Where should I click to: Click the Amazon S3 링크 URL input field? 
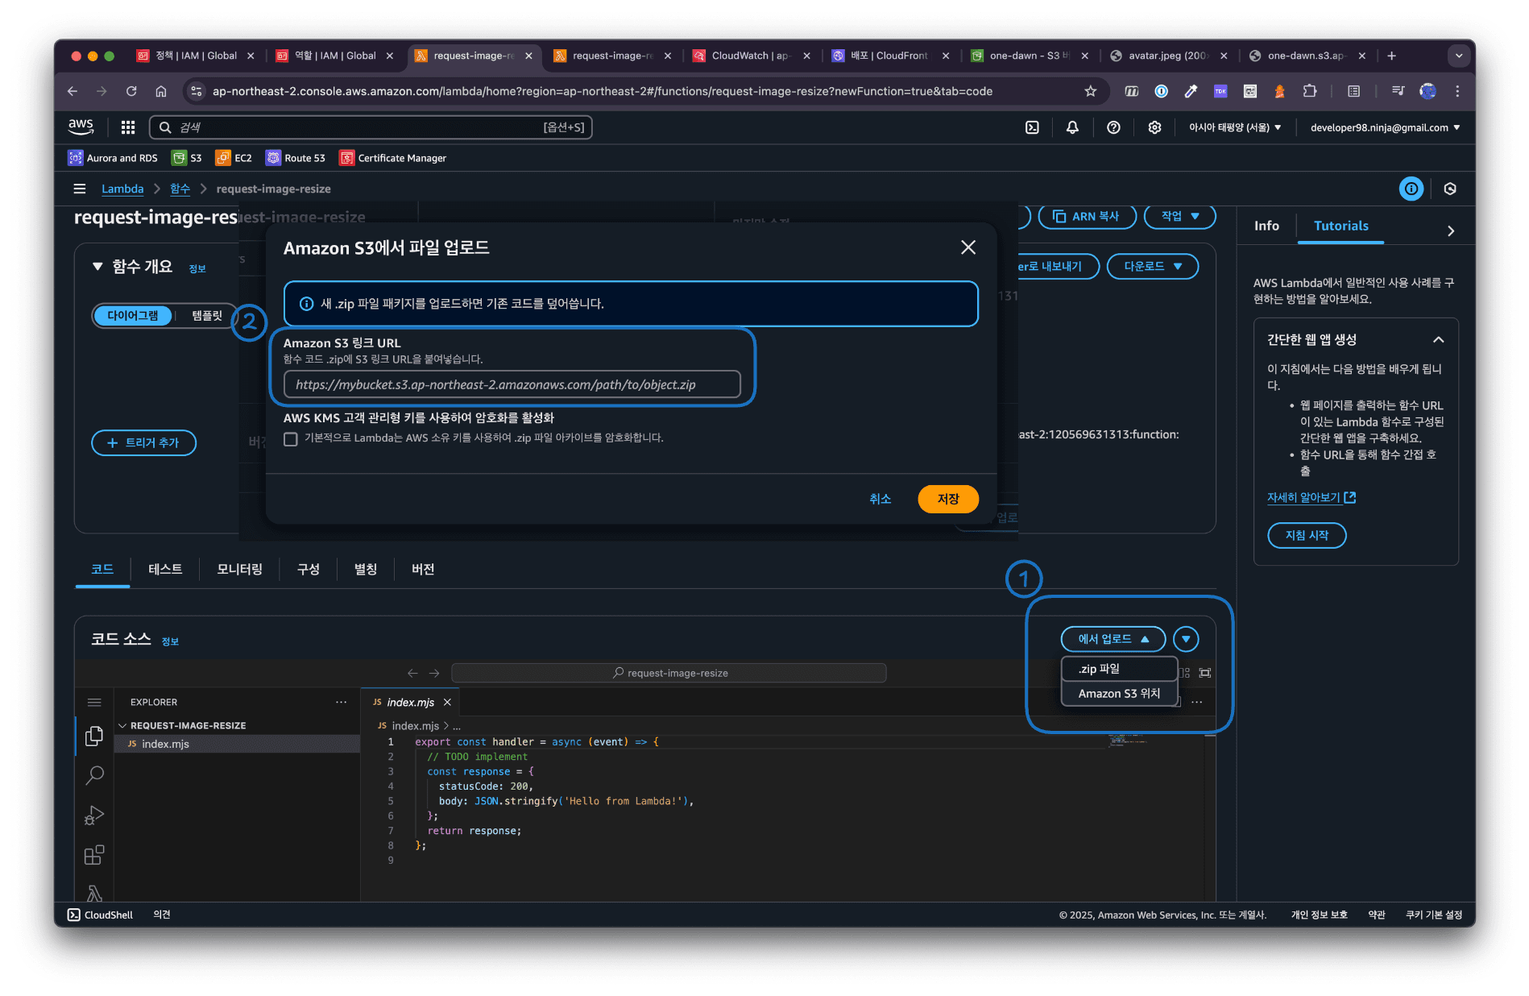512,384
